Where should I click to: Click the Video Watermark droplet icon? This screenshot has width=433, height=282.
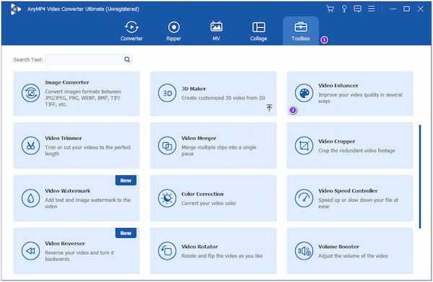(x=30, y=198)
